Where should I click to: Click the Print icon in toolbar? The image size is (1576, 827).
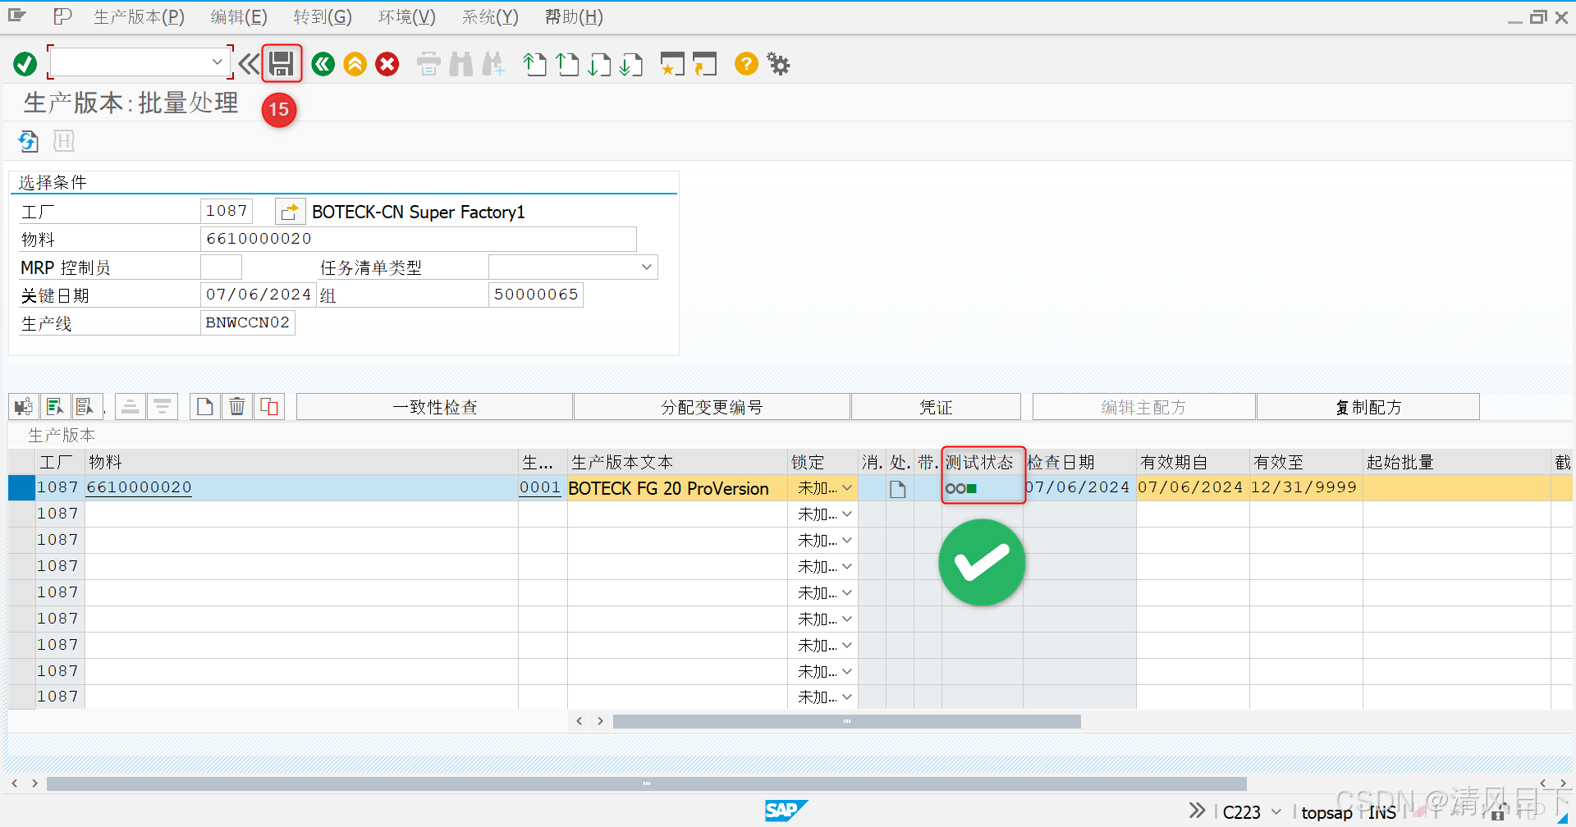(x=428, y=64)
